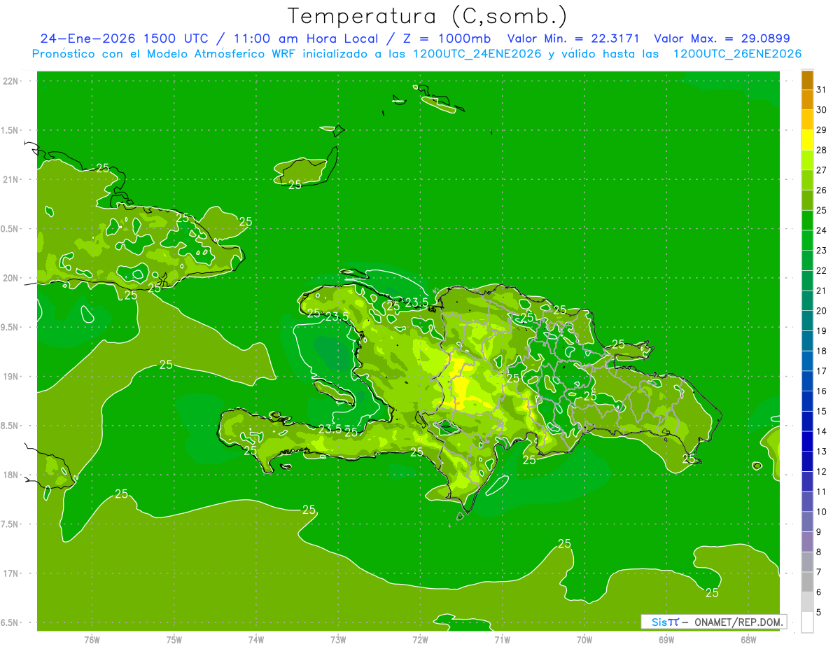The image size is (840, 649).
Task: Click the "7.5N" latitude axis label
Action: [10, 524]
